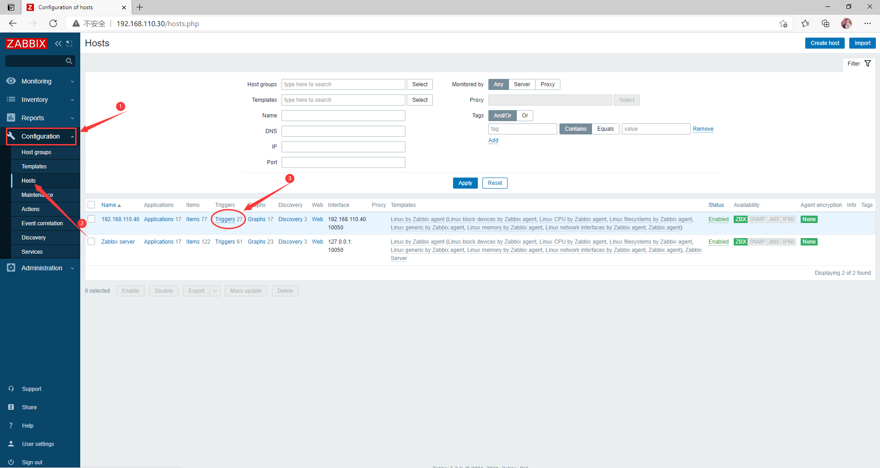Open browser collections icon
The width and height of the screenshot is (880, 468).
coord(825,23)
